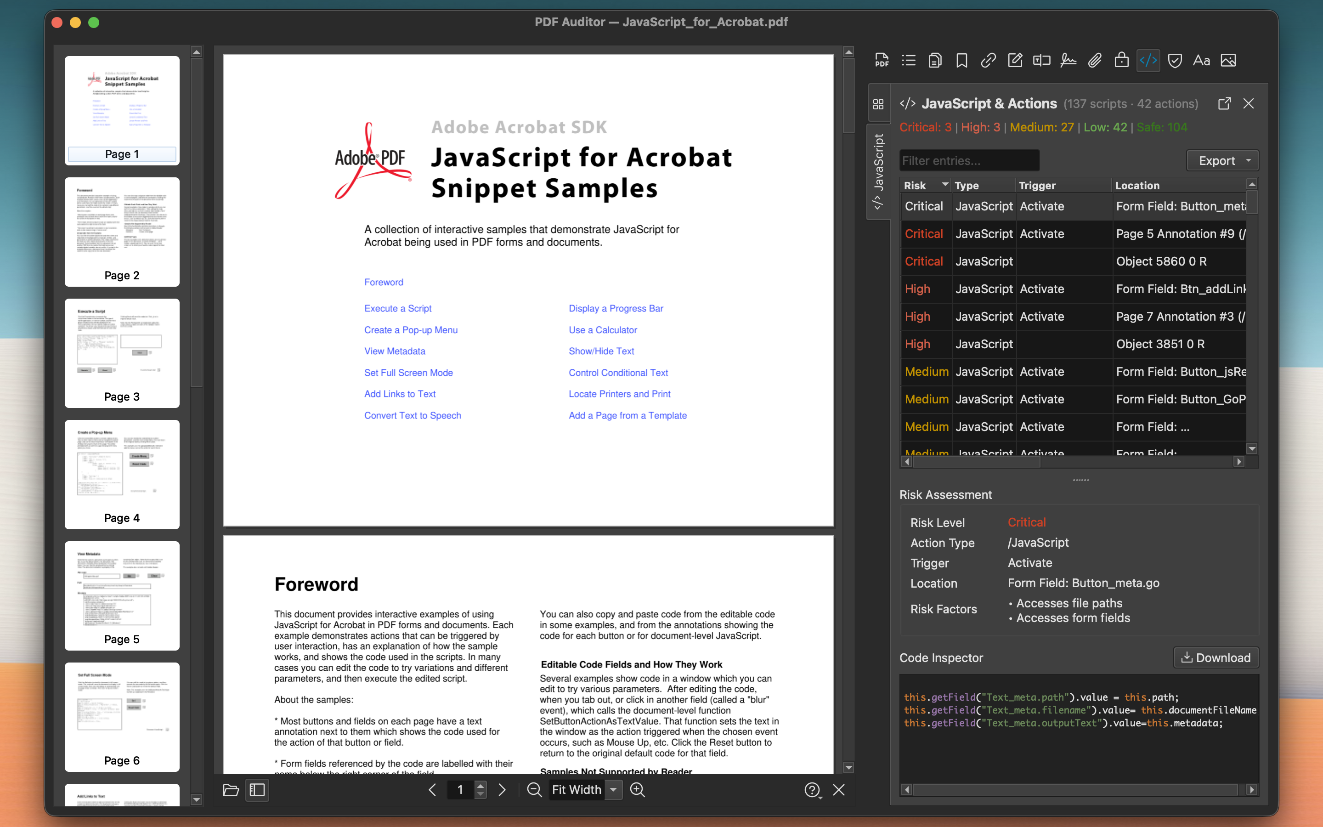The image size is (1323, 827).
Task: Open the document outline panel
Action: tap(908, 60)
